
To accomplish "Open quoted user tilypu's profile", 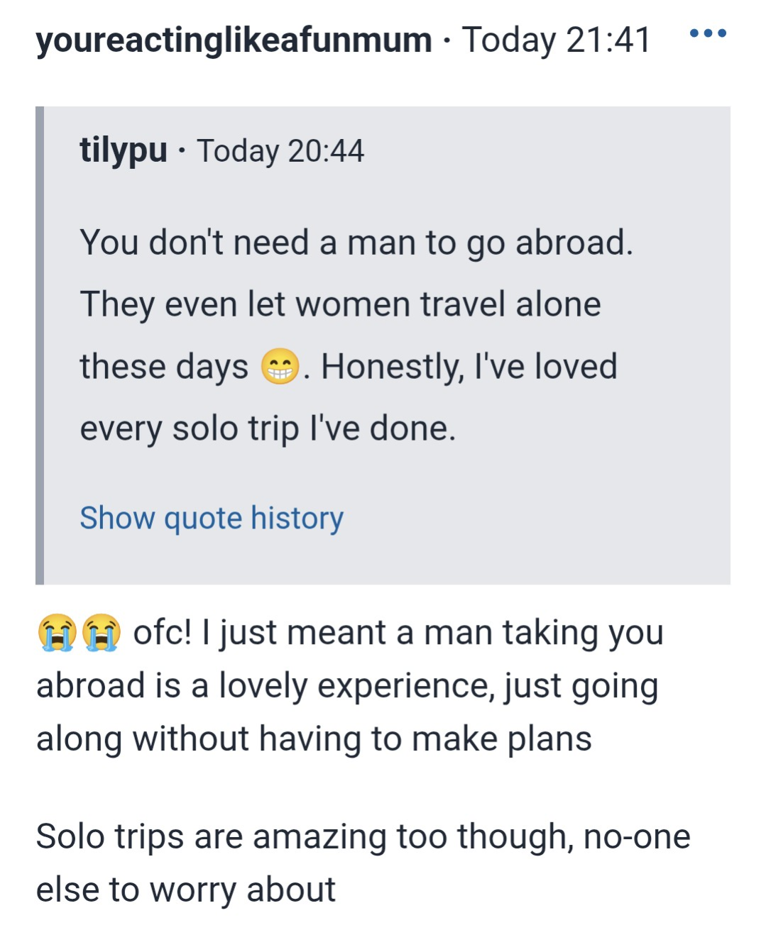I will pyautogui.click(x=123, y=150).
